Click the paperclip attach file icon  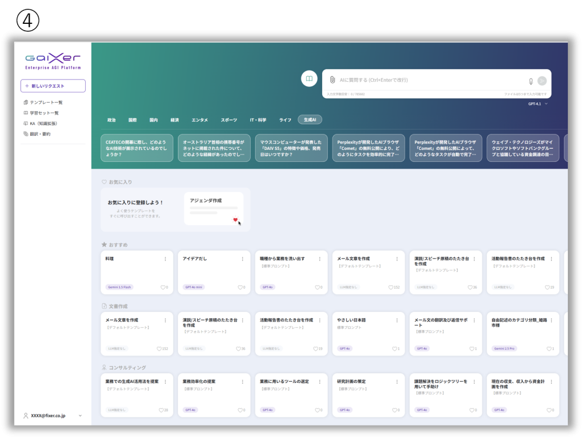coord(332,80)
